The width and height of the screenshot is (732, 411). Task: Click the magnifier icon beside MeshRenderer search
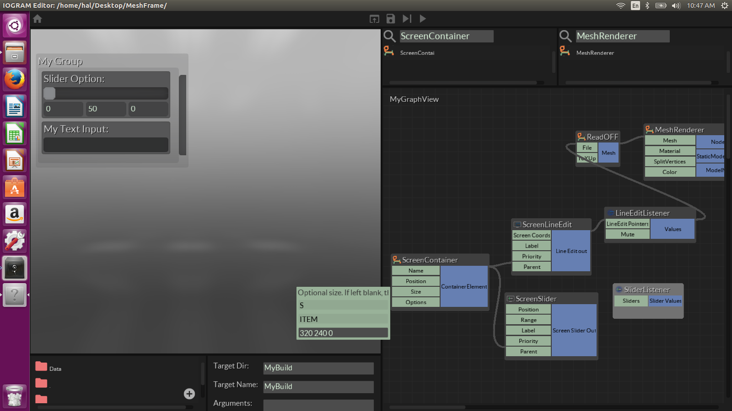coord(565,36)
